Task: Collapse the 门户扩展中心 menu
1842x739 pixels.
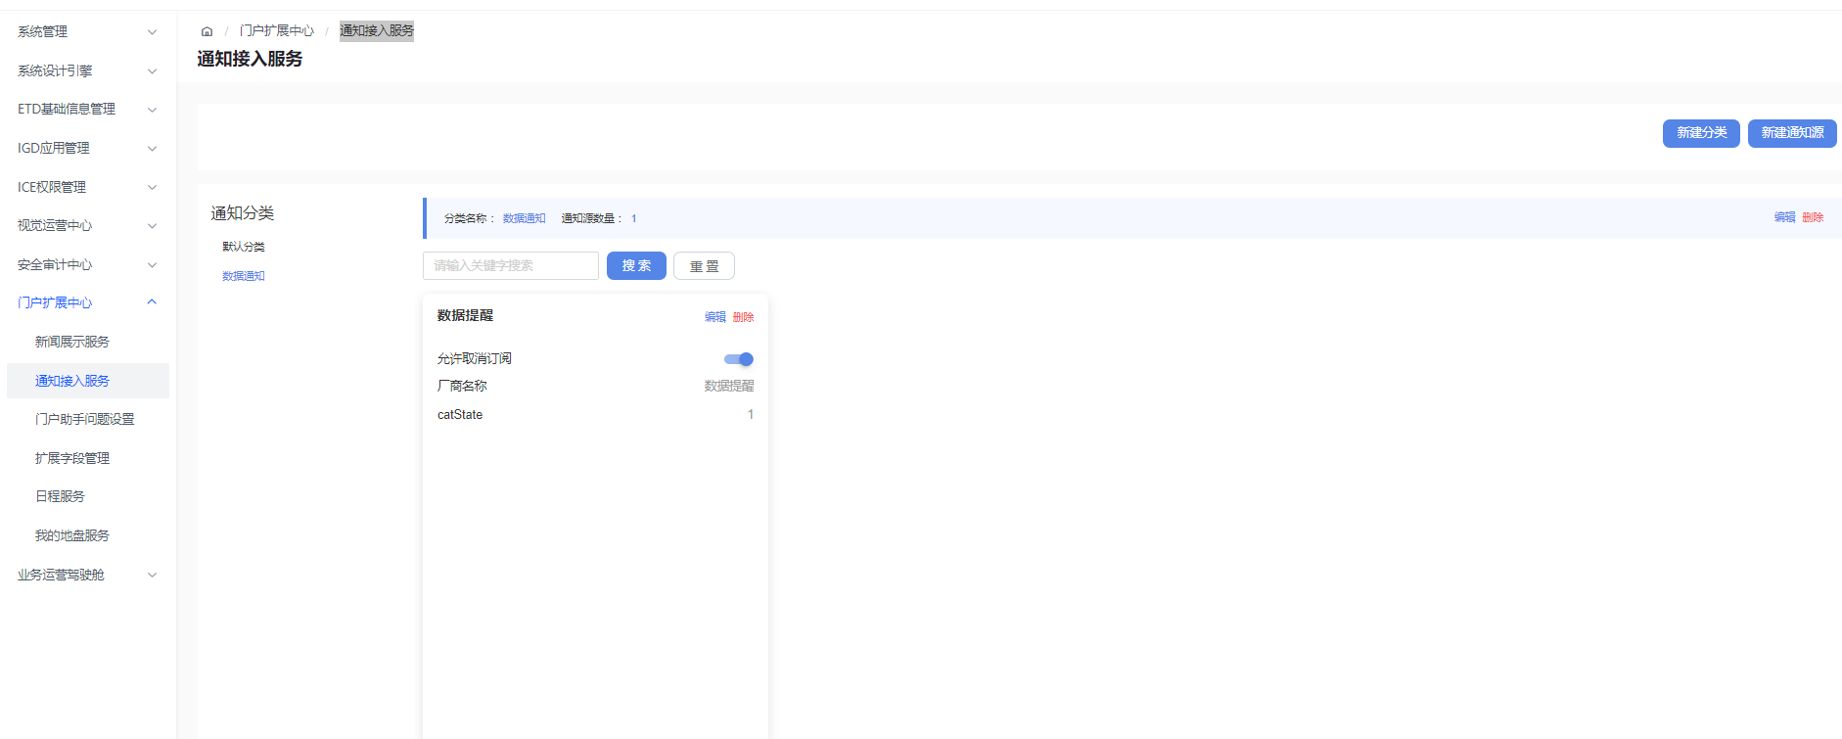Action: tap(86, 302)
